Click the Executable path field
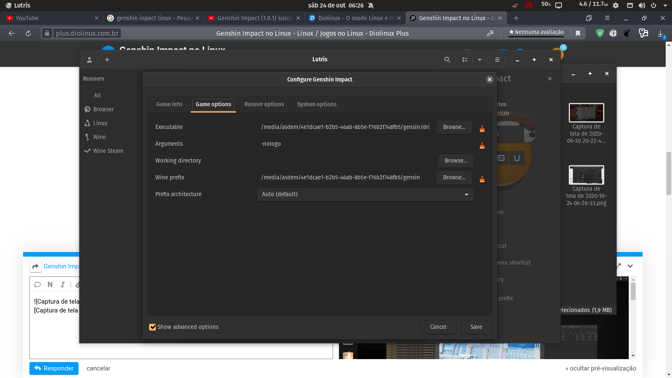672x378 pixels. (345, 127)
